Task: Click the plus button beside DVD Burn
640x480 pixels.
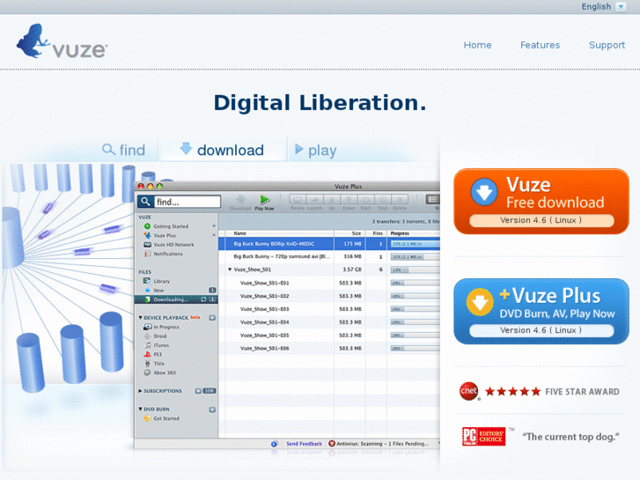Action: coord(212,410)
